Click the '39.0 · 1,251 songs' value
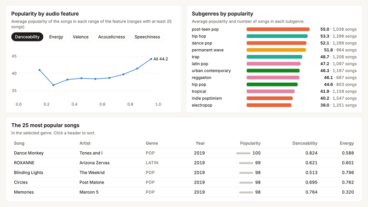Viewport: 368px width, 207px height. 339,105
